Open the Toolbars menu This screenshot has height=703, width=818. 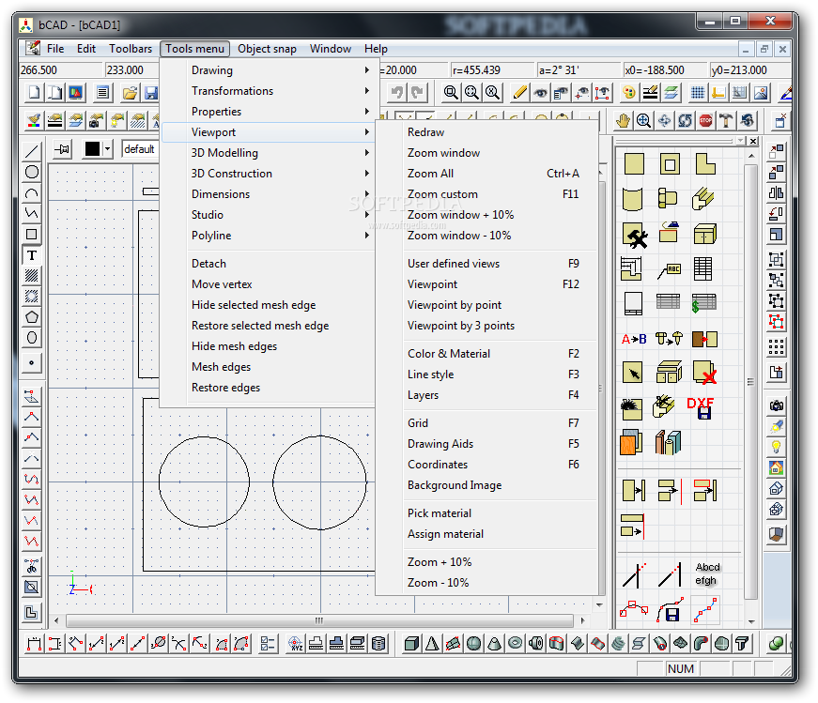(131, 49)
